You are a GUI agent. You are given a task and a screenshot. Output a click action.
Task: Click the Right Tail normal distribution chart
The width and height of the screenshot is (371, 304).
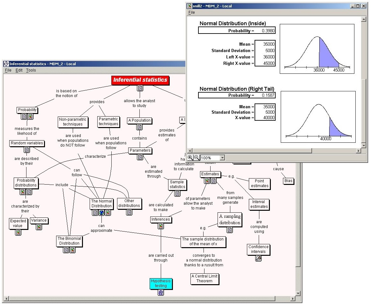coord(318,117)
